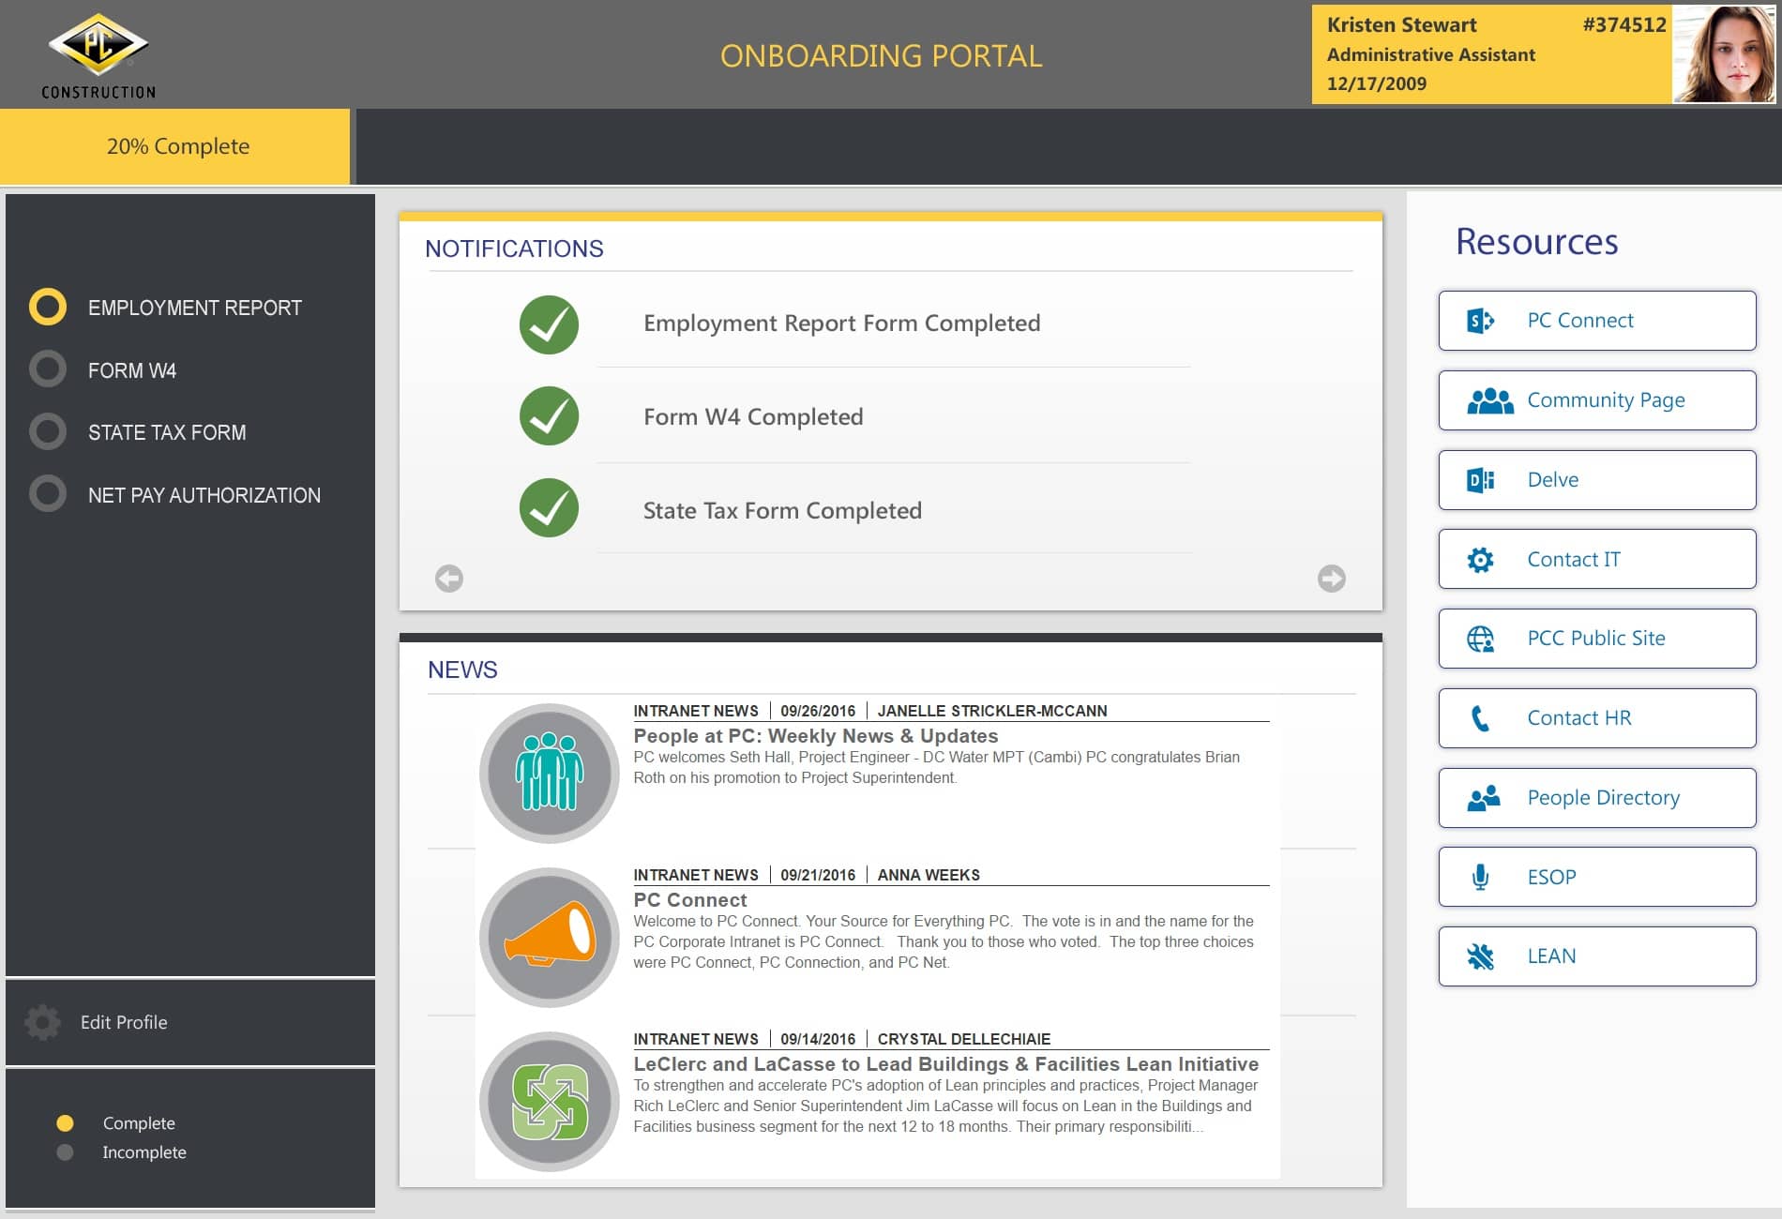Screen dimensions: 1782x1219
Task: Open the 'PC Connect' news article title
Action: (690, 900)
